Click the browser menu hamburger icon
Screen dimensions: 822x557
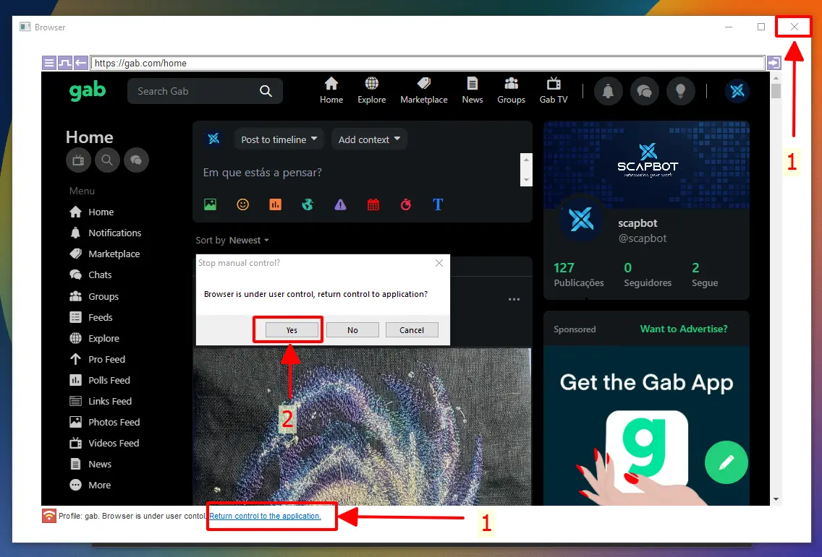coord(48,64)
